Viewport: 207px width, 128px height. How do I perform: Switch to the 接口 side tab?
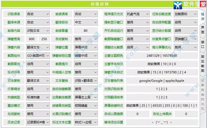(x=203, y=45)
